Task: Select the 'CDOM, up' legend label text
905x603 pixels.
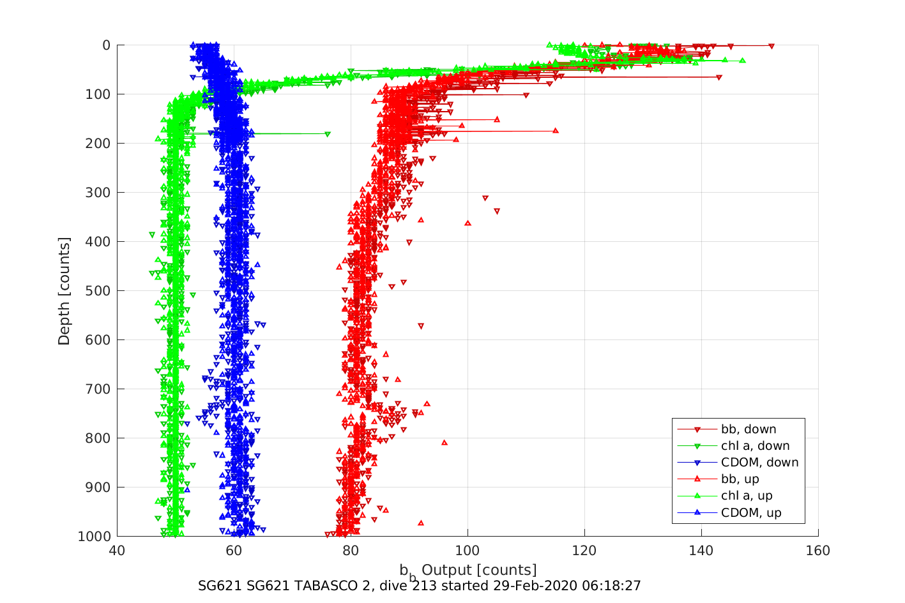Action: [x=751, y=512]
